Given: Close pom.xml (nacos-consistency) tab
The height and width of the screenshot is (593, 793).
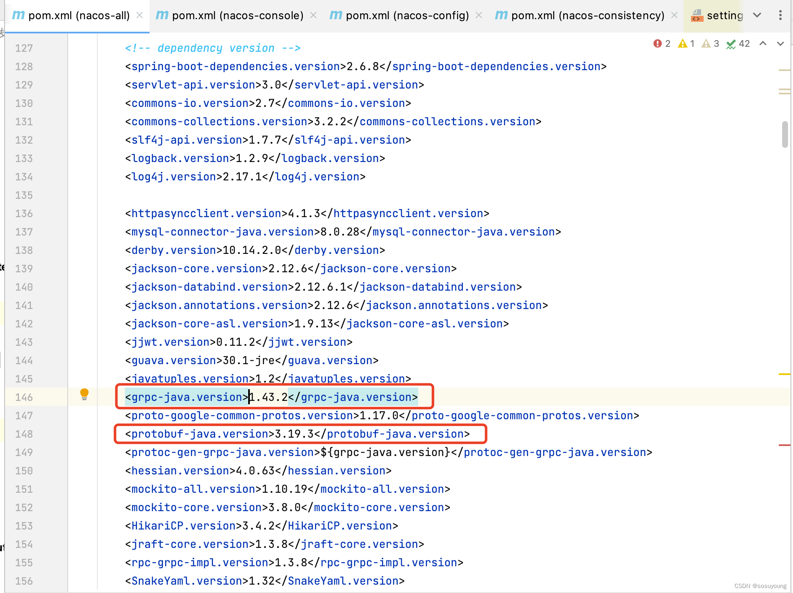Looking at the screenshot, I should pos(674,15).
